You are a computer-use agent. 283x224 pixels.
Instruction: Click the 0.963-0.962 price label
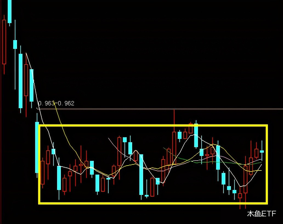(56, 103)
